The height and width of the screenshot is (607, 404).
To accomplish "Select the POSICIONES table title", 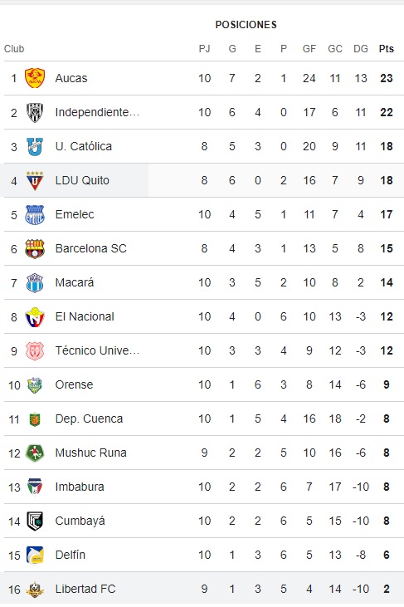I will (246, 25).
